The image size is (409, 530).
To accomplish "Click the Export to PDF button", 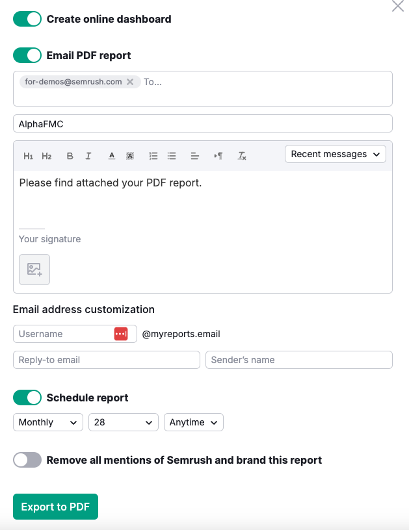I will pyautogui.click(x=55, y=507).
